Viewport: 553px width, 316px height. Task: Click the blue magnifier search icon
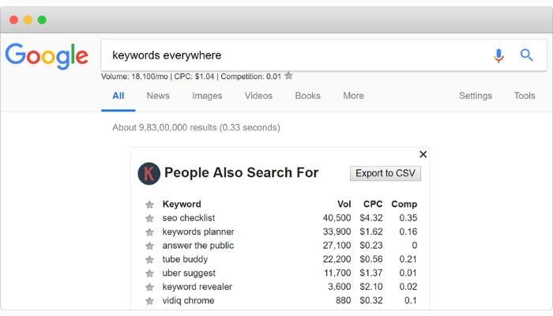click(x=526, y=55)
